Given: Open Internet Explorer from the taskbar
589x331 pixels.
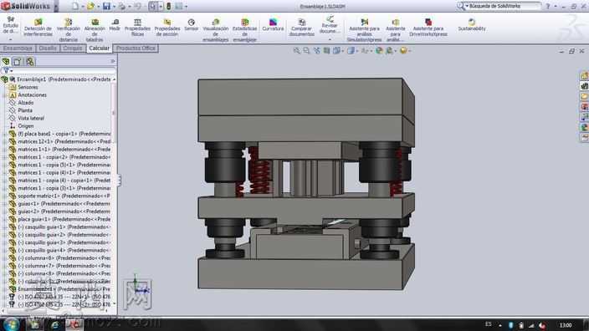Looking at the screenshot, I should coord(55,325).
